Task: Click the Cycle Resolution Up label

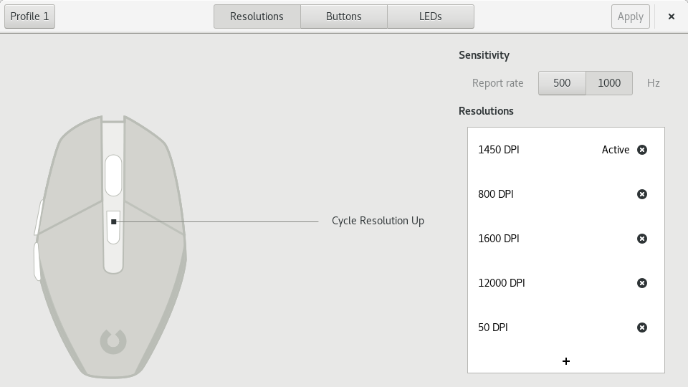Action: coord(378,221)
